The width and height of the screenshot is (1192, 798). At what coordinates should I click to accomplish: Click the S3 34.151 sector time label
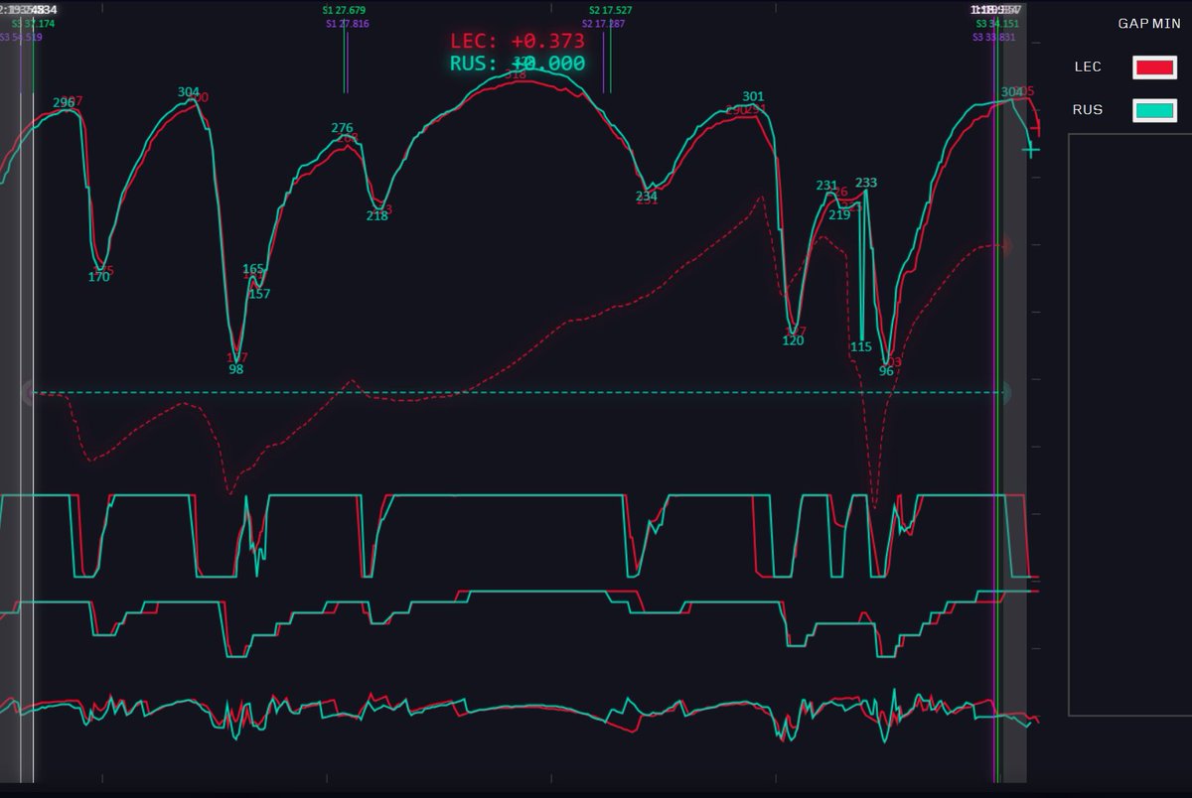point(997,23)
